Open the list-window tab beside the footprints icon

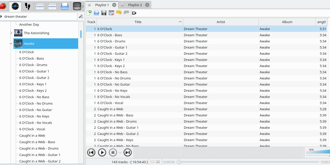point(40,6)
